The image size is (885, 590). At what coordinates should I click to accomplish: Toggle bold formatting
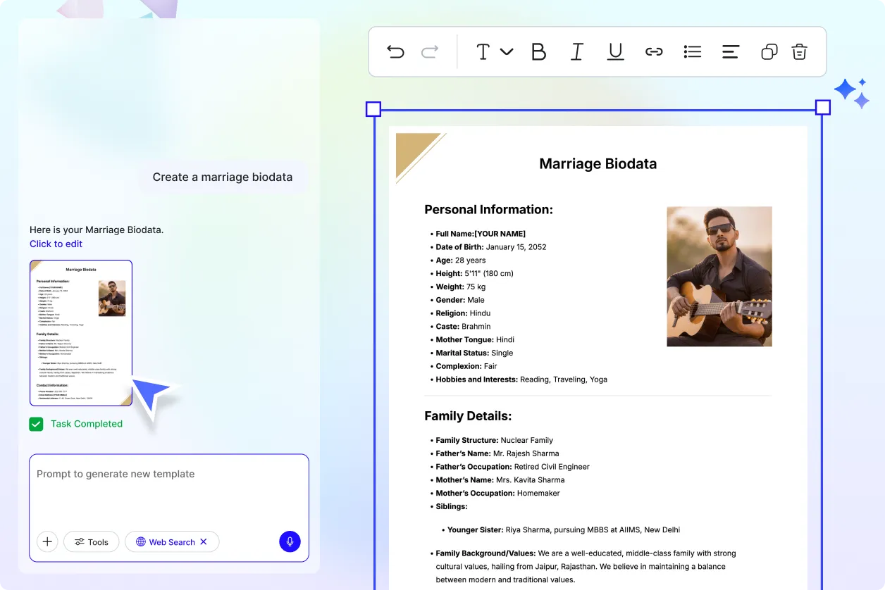[539, 51]
